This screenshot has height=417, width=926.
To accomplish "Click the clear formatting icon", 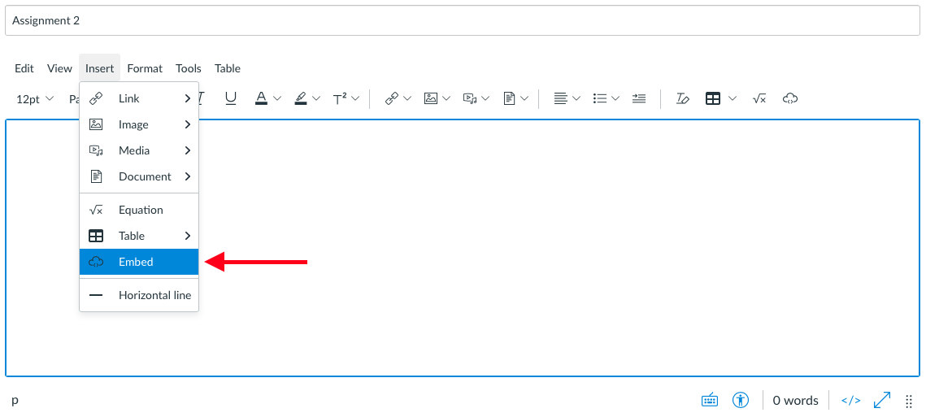I will (683, 98).
